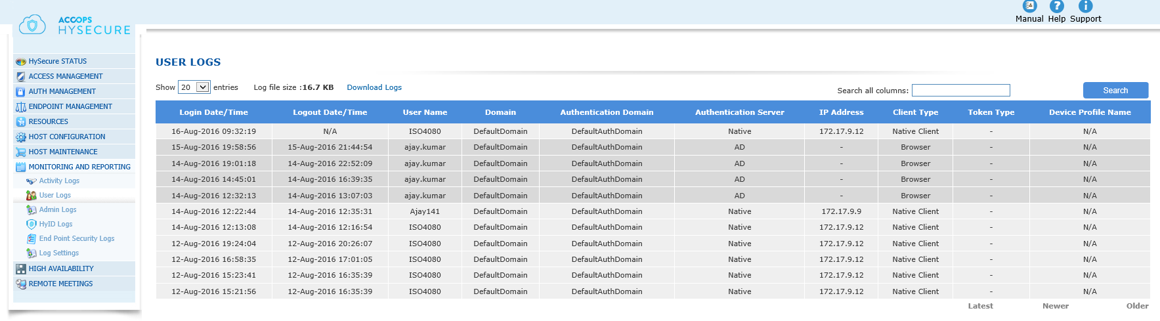Click the HyID Logs shield icon

coord(31,225)
